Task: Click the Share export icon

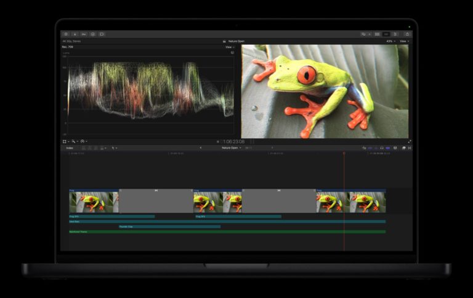Action: [x=407, y=34]
